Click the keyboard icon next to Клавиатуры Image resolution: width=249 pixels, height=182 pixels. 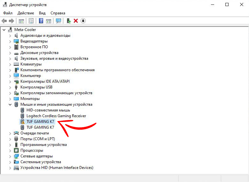click(16, 64)
